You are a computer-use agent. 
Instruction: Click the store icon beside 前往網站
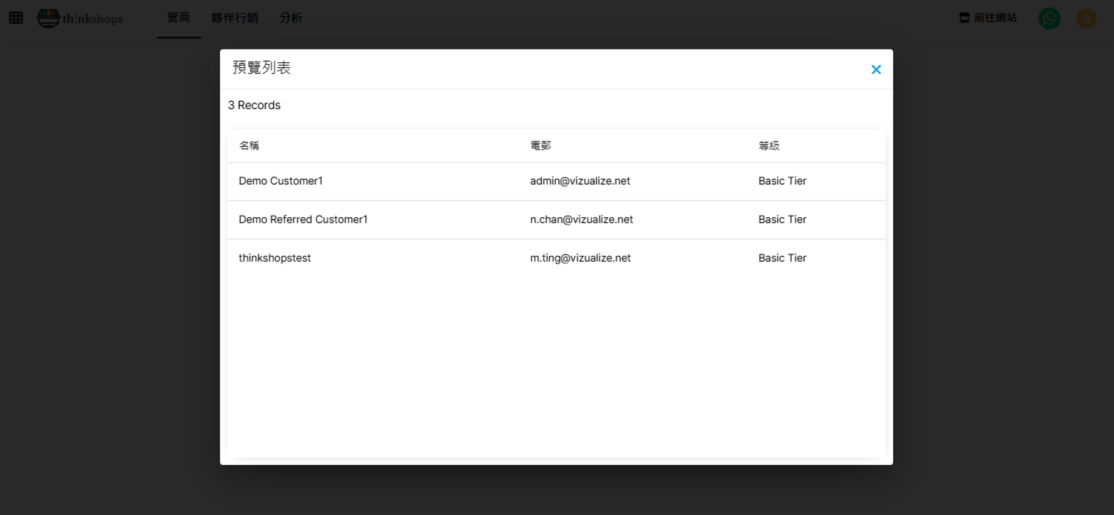click(964, 18)
